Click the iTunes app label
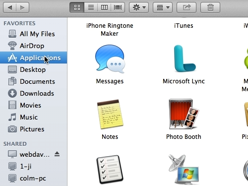The width and height of the screenshot is (248, 186). pos(184,26)
